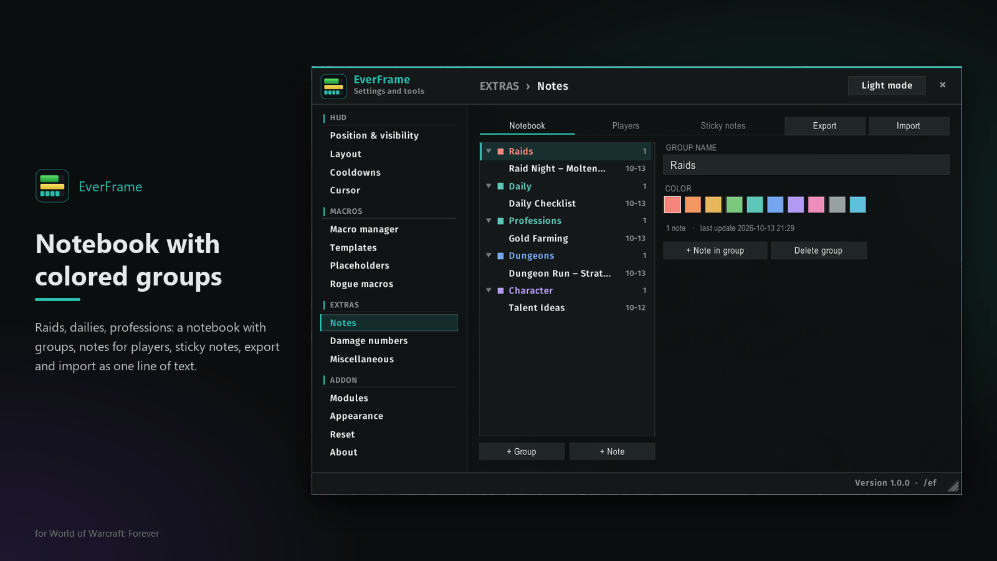The height and width of the screenshot is (561, 997).
Task: Click the EverFrame logo icon in window header
Action: tap(333, 86)
